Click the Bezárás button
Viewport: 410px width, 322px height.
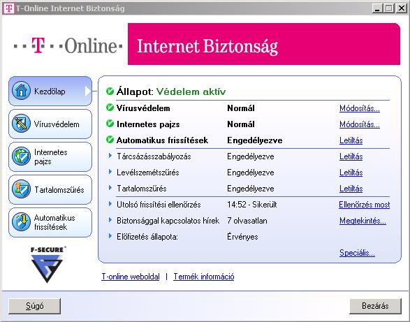375,306
